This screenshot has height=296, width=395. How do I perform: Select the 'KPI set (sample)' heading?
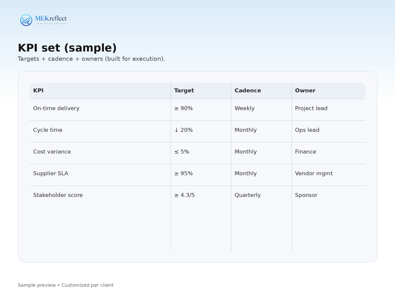point(67,48)
